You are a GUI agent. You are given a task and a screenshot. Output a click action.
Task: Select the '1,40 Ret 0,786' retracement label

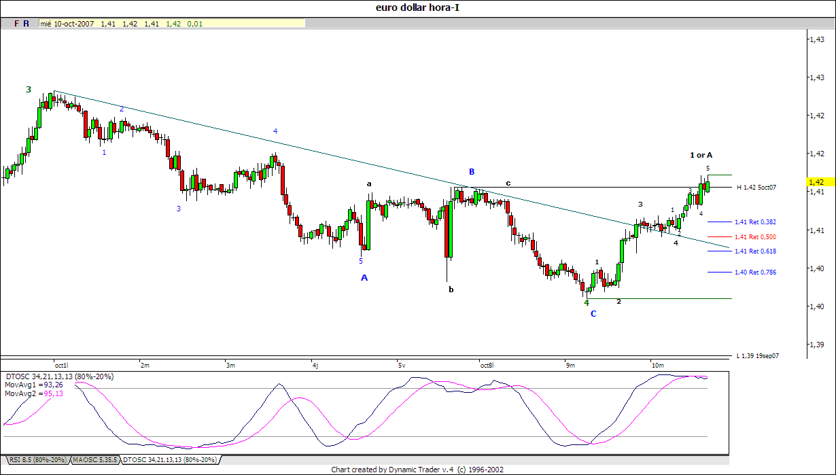pos(755,272)
